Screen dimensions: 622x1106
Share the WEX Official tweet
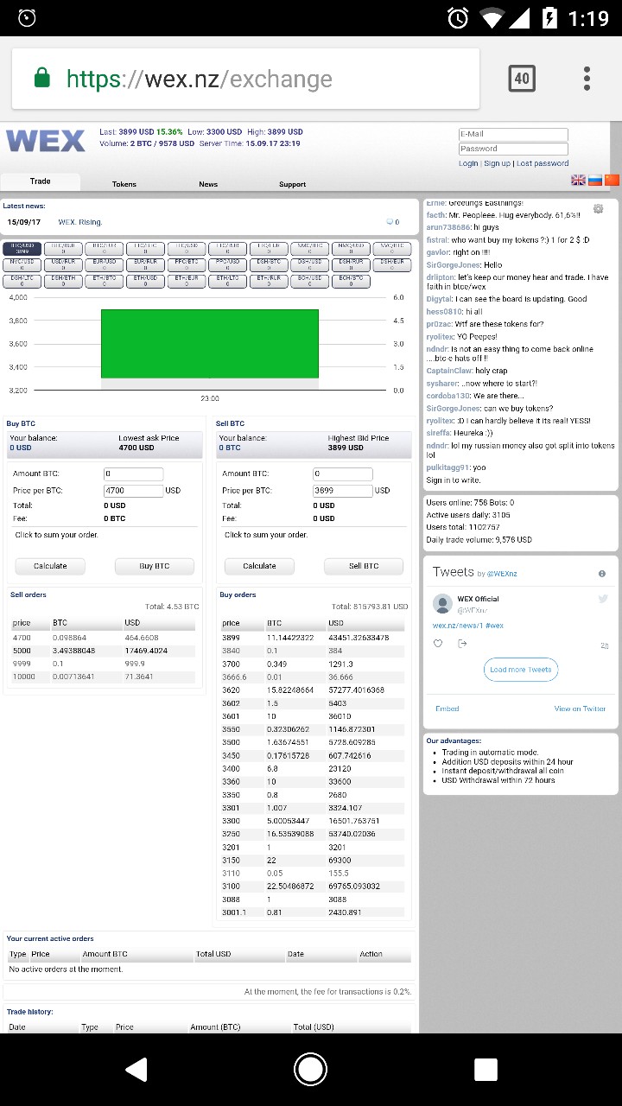[462, 643]
